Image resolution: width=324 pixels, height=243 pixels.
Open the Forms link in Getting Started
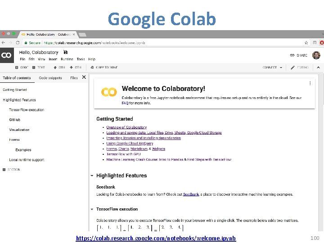[112, 148]
